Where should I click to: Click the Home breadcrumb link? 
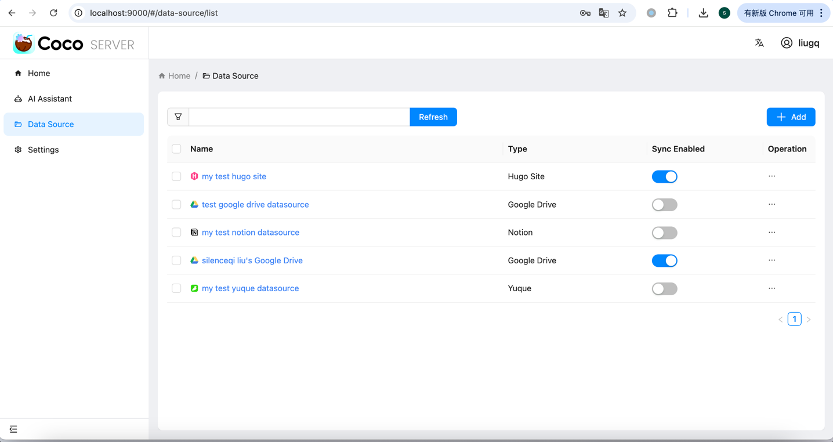click(x=175, y=76)
